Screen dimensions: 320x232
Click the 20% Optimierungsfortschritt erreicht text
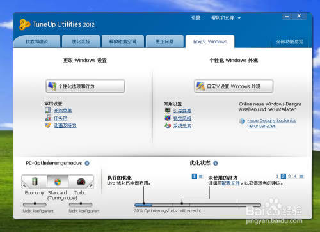168,210
